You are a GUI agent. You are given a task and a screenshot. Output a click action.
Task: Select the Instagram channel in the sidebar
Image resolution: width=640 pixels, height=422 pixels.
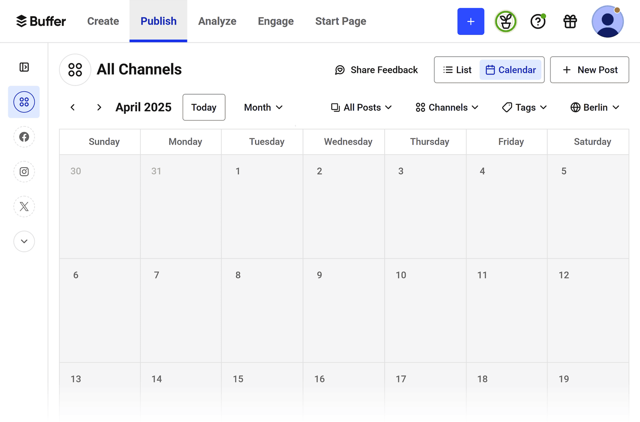24,172
